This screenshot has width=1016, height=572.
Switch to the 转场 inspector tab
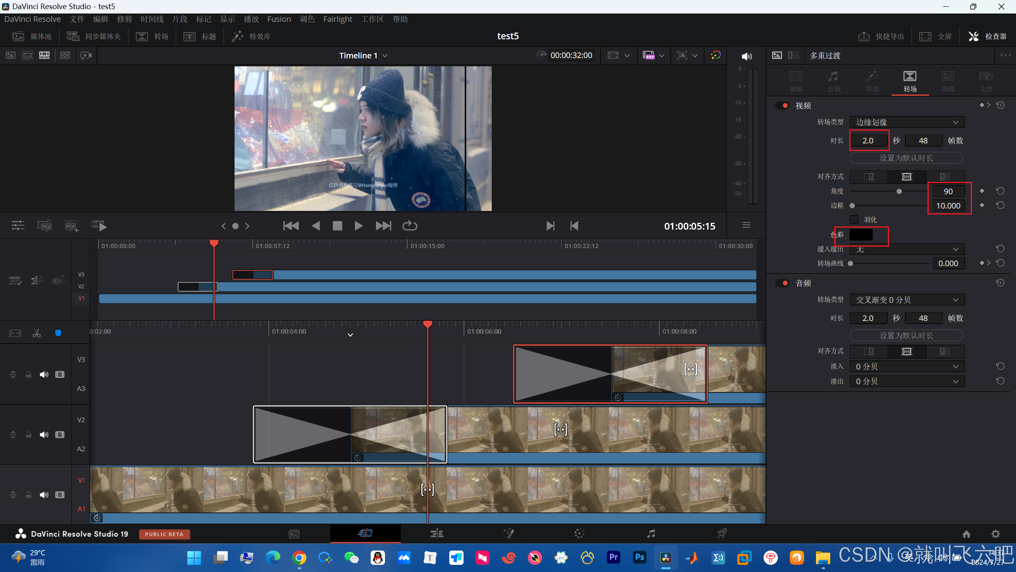point(910,81)
